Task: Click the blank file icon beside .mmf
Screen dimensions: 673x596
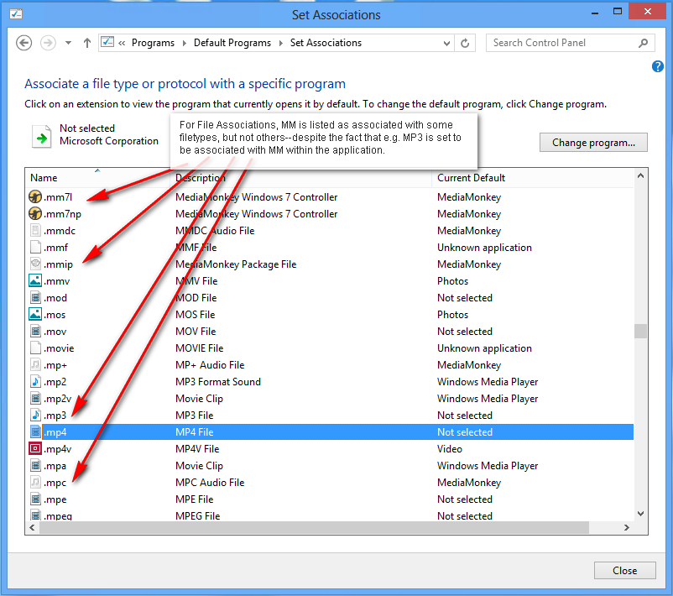Action: 35,247
